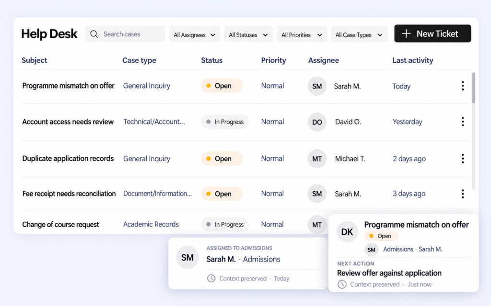Select Document/Information... case type cell

(x=157, y=194)
